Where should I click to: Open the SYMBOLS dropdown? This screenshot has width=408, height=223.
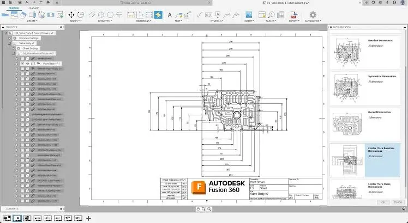click(x=217, y=21)
